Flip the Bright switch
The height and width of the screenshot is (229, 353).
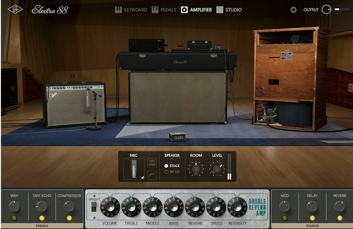(x=94, y=207)
